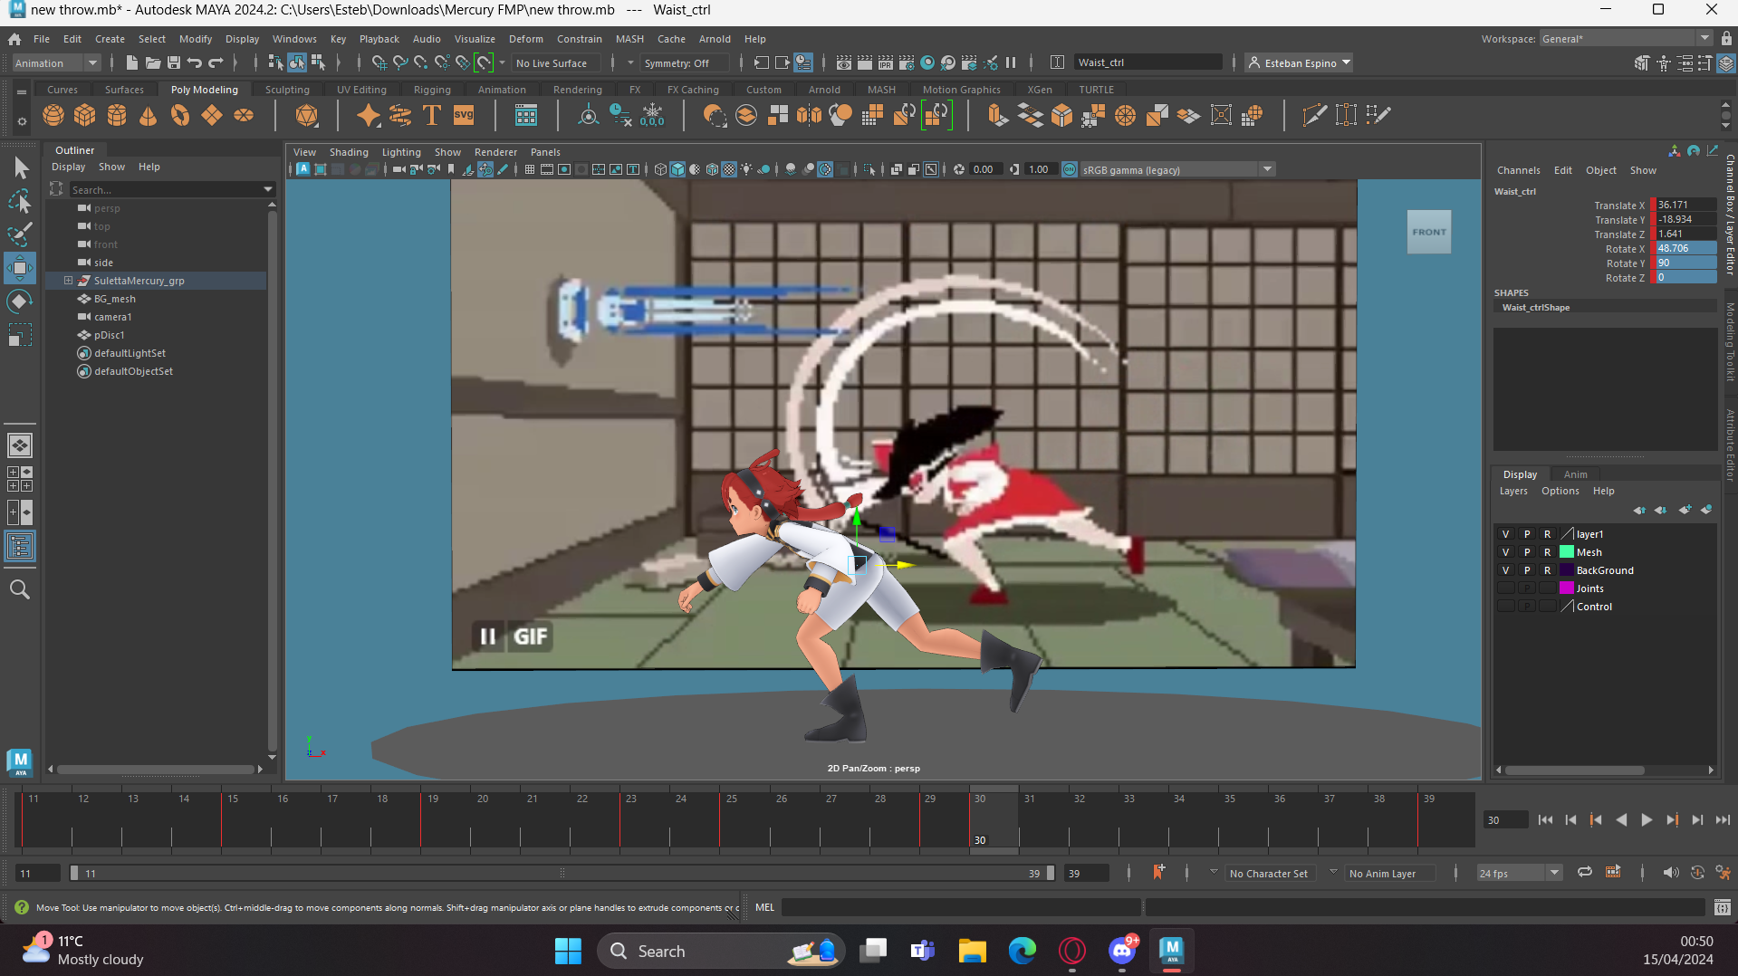Click the new scene icon

pos(131,62)
